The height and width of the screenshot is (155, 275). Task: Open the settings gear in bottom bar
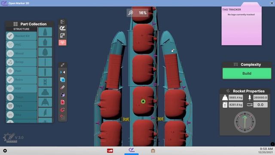point(5,151)
